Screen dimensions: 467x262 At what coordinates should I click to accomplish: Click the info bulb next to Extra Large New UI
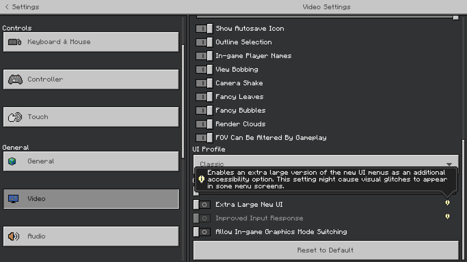tap(447, 203)
